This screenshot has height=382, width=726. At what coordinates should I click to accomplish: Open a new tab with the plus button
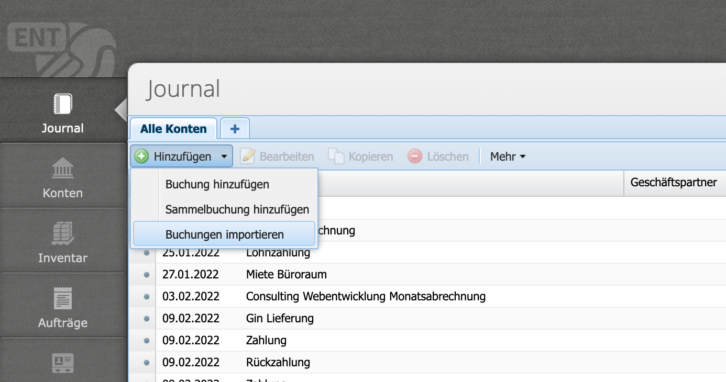coord(234,128)
